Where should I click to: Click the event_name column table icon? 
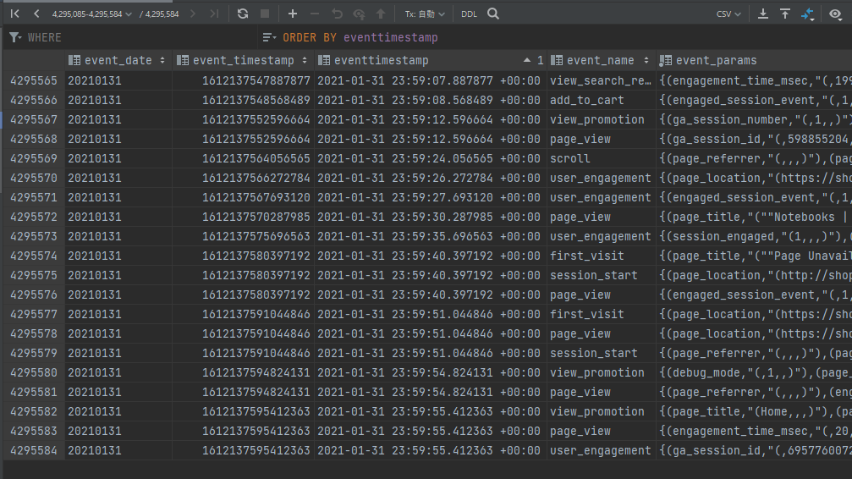[x=557, y=60]
